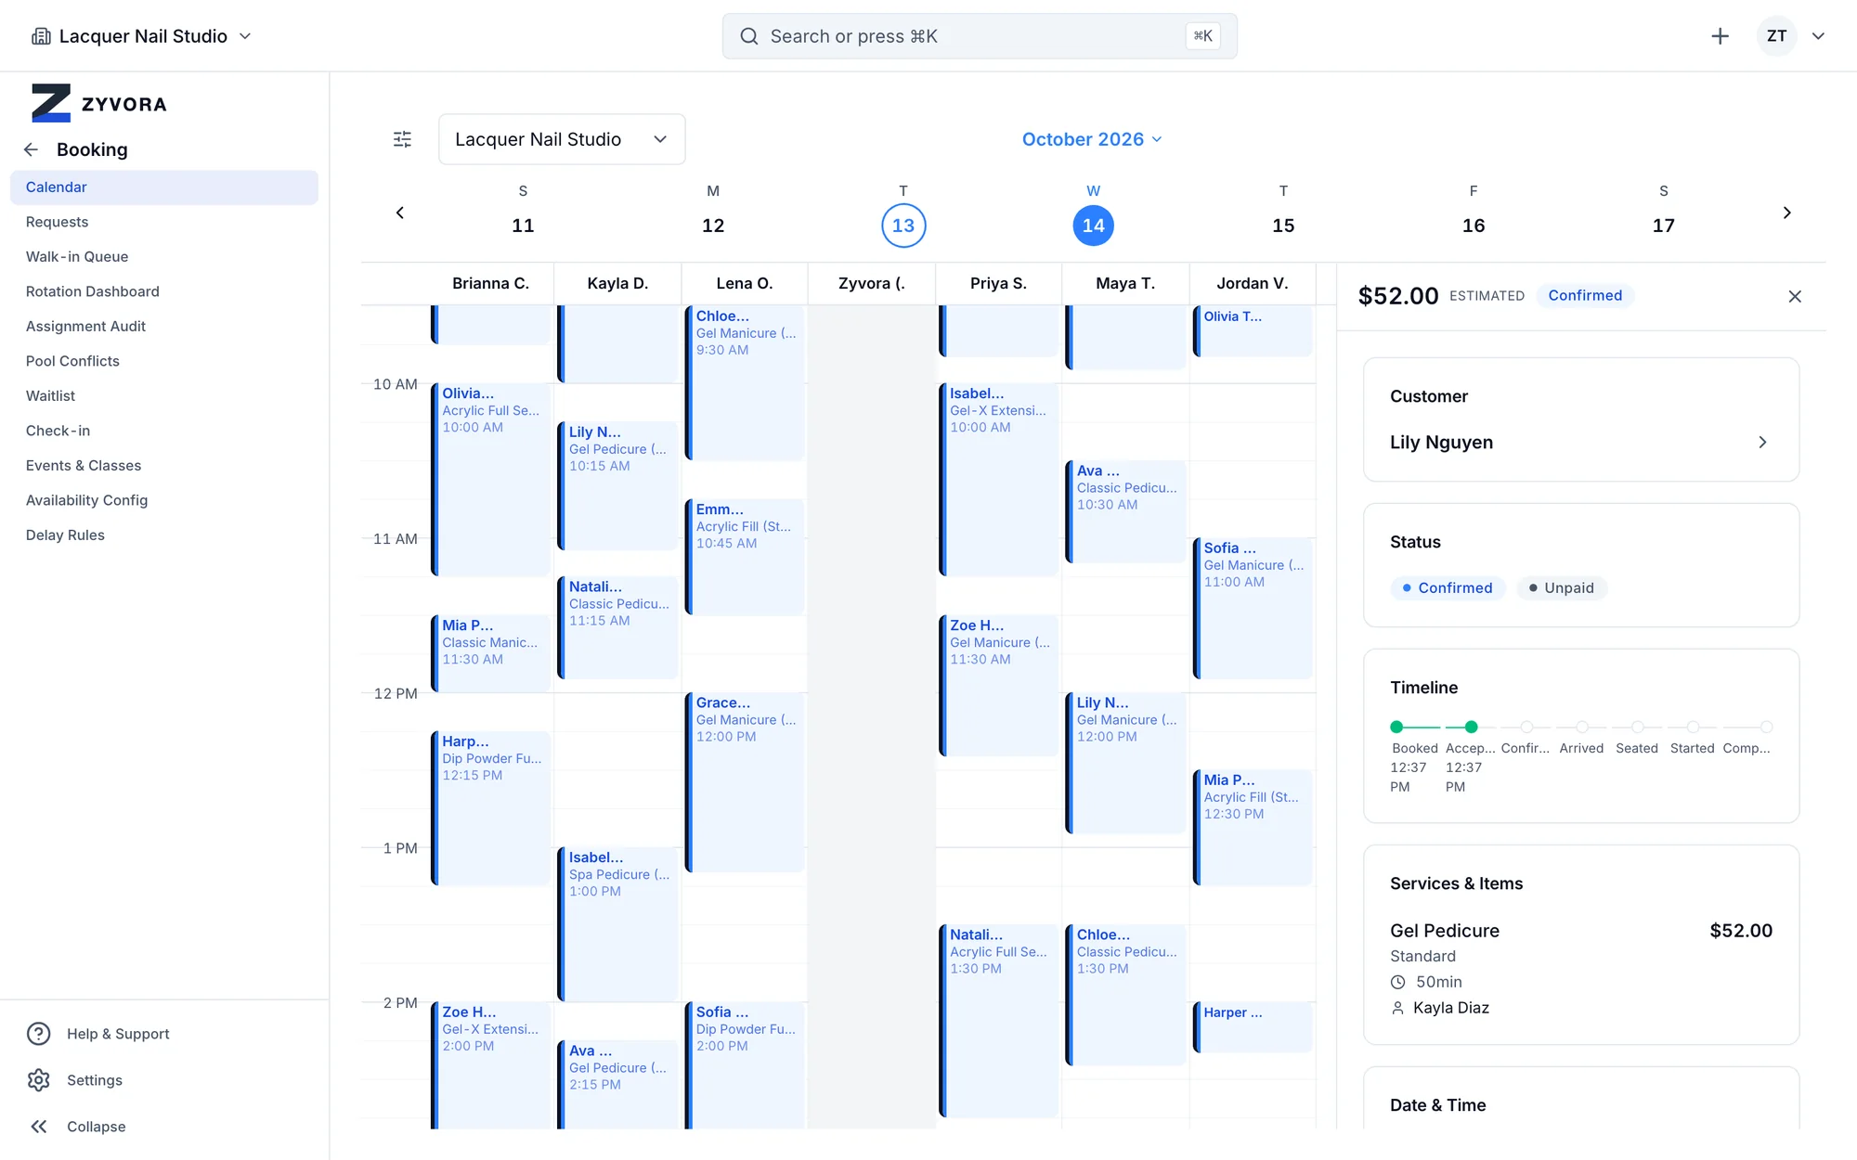Select Friday 16 in week strip
Viewport: 1857px width, 1160px height.
point(1473,226)
